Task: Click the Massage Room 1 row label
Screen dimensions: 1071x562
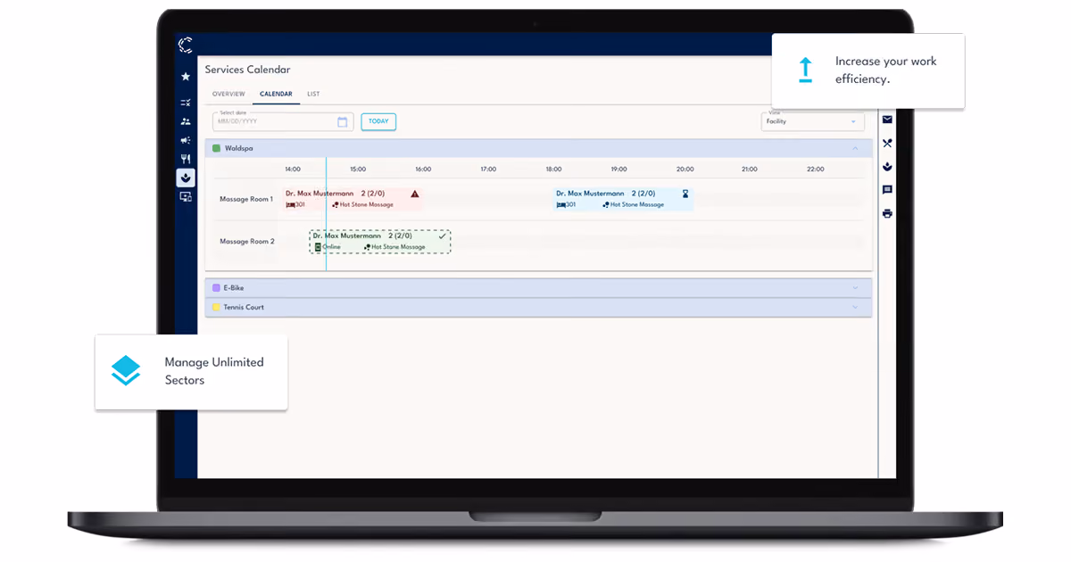Action: [246, 199]
